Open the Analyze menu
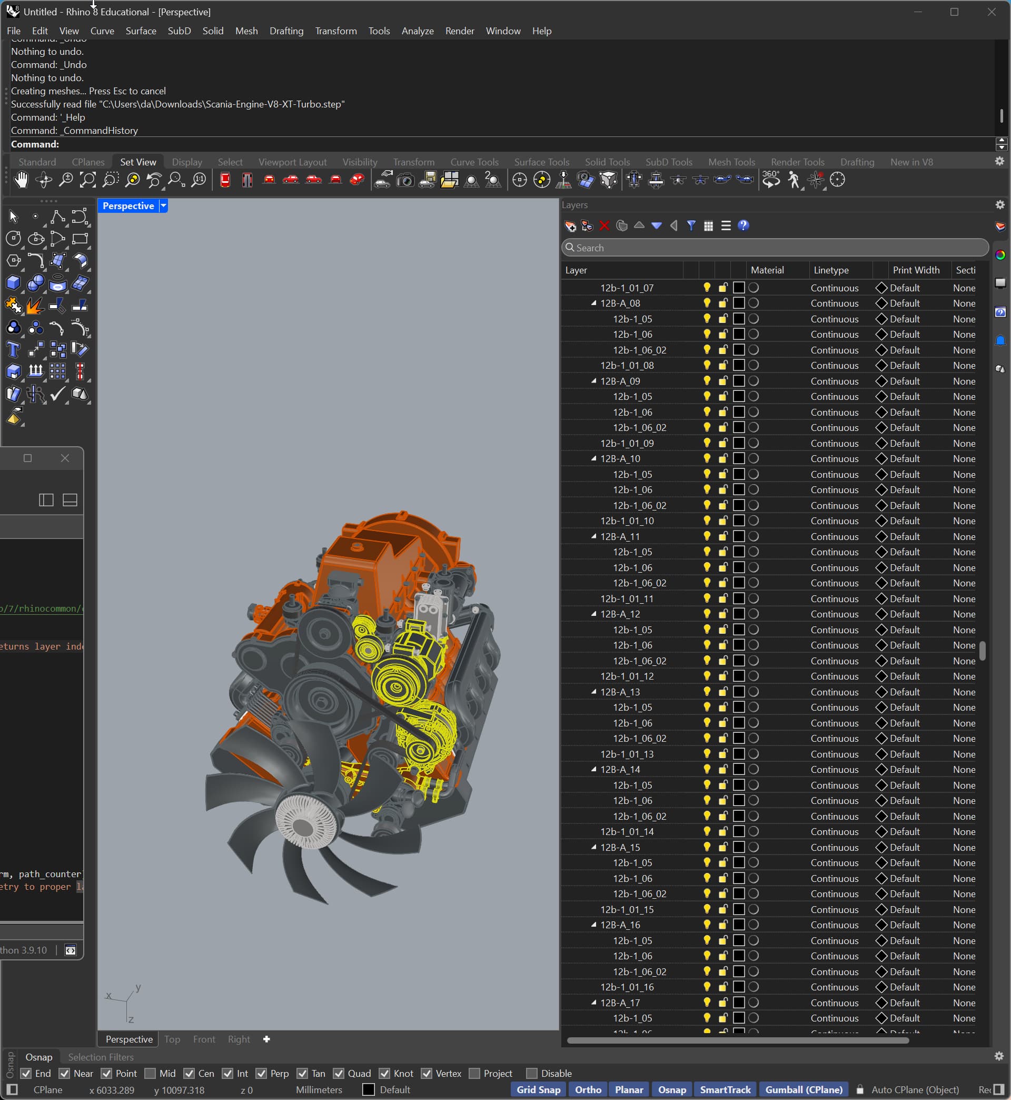 418,31
